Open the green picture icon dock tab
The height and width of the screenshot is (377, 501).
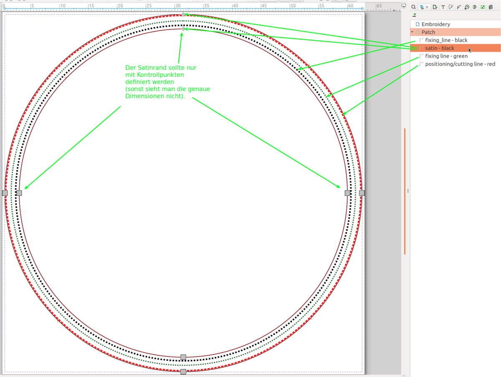[483, 7]
